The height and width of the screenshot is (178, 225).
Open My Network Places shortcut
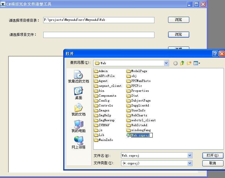[x=78, y=143]
